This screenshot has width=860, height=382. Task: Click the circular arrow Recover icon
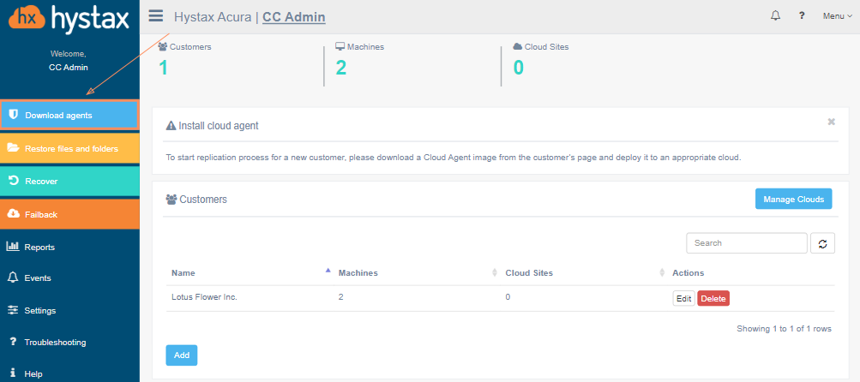pyautogui.click(x=14, y=181)
